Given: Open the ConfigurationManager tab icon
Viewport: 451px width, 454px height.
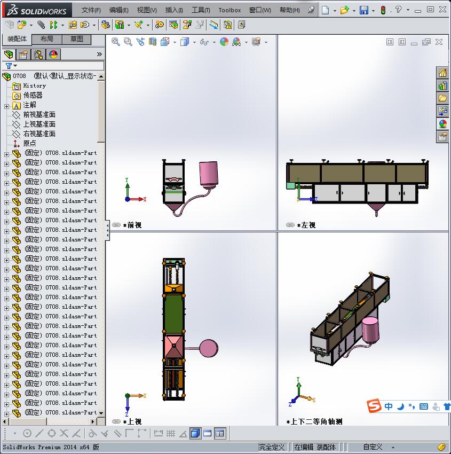Looking at the screenshot, I should [38, 54].
